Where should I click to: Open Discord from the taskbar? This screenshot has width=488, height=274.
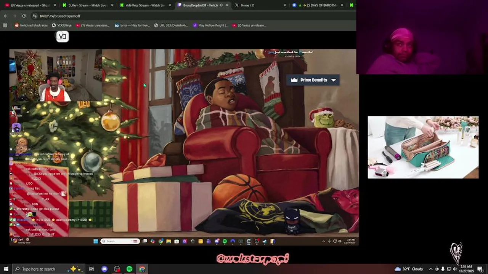tap(104, 269)
